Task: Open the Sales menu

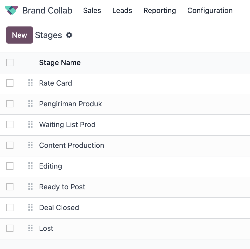Action: point(92,11)
